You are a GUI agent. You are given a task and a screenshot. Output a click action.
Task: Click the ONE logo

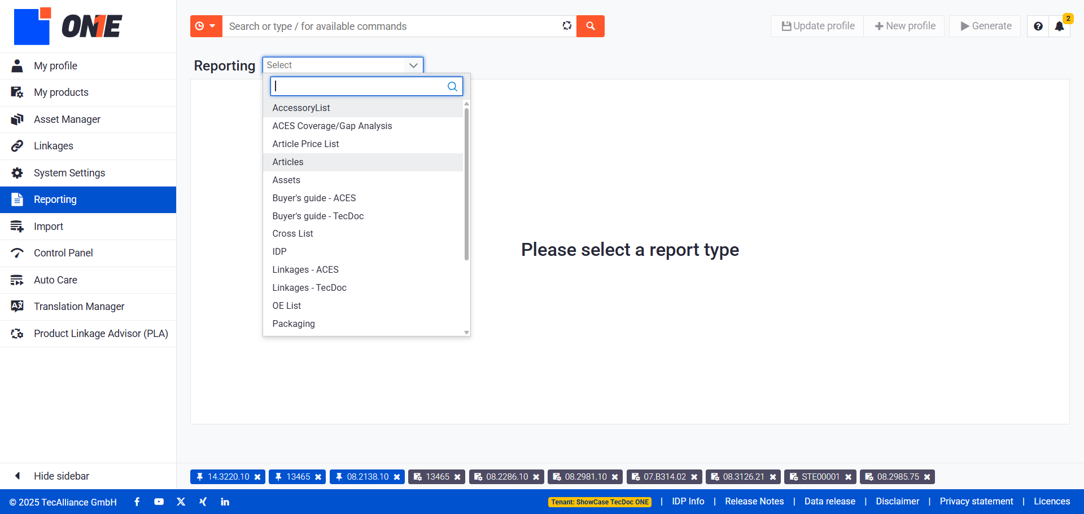click(x=68, y=26)
